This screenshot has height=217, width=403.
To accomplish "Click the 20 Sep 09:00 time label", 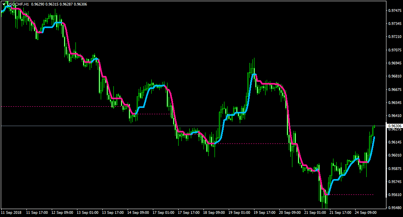I will point(290,213).
